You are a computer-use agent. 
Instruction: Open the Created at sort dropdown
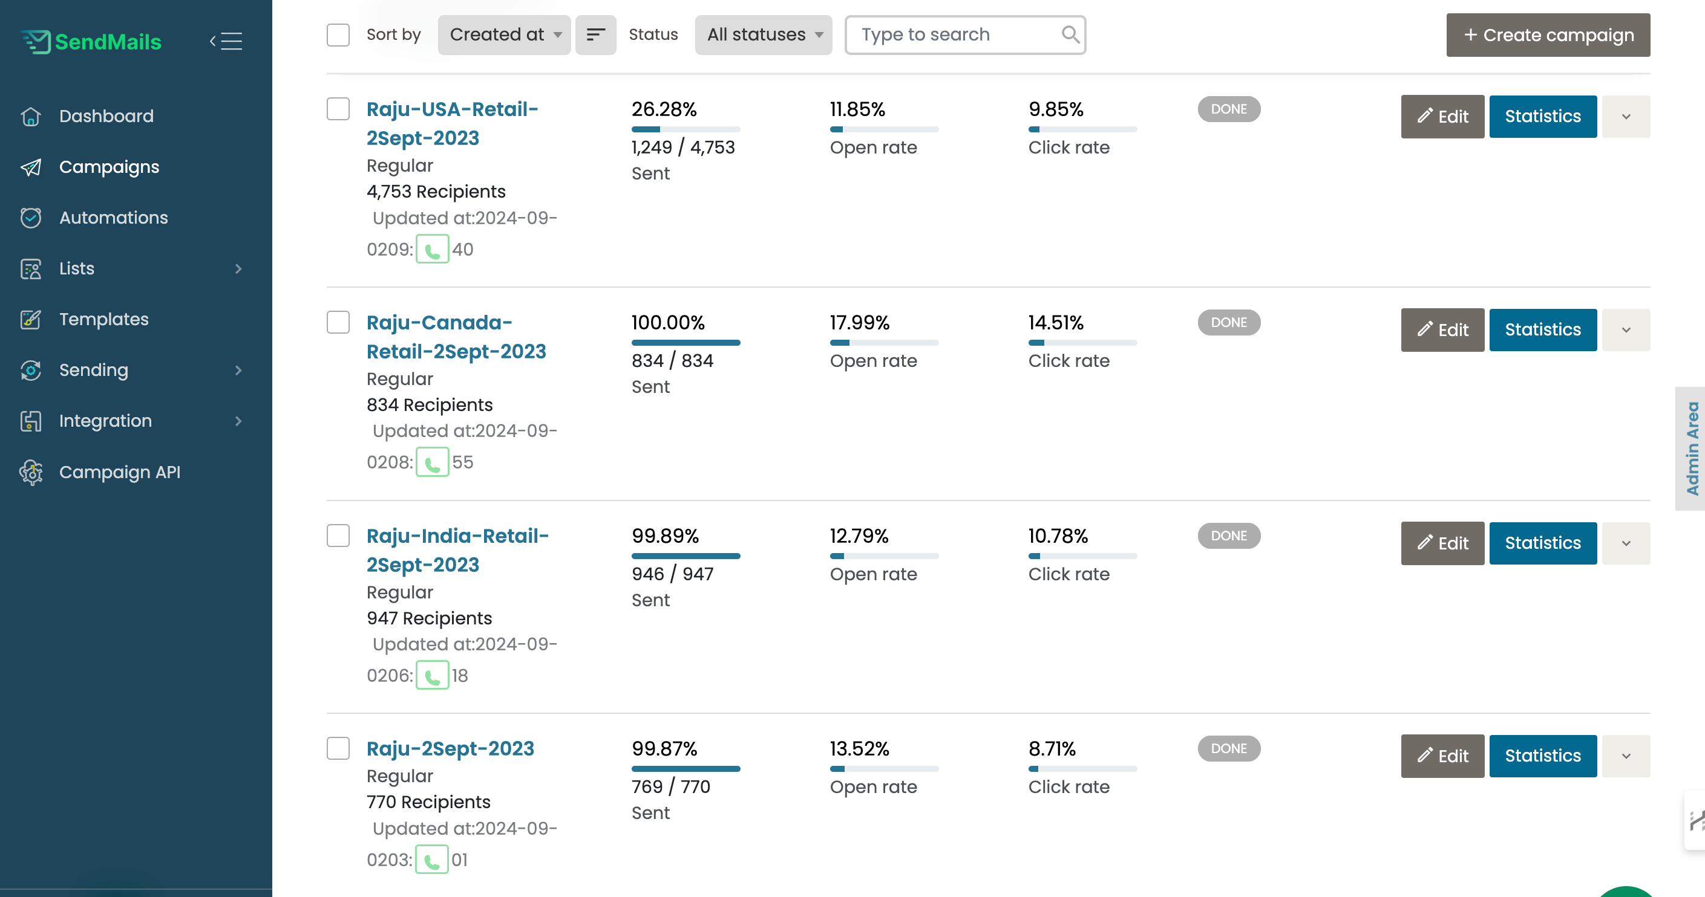pyautogui.click(x=505, y=34)
